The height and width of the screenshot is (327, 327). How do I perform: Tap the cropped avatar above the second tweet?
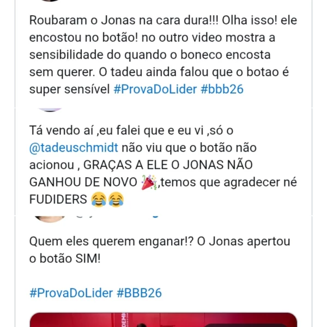(50, 110)
